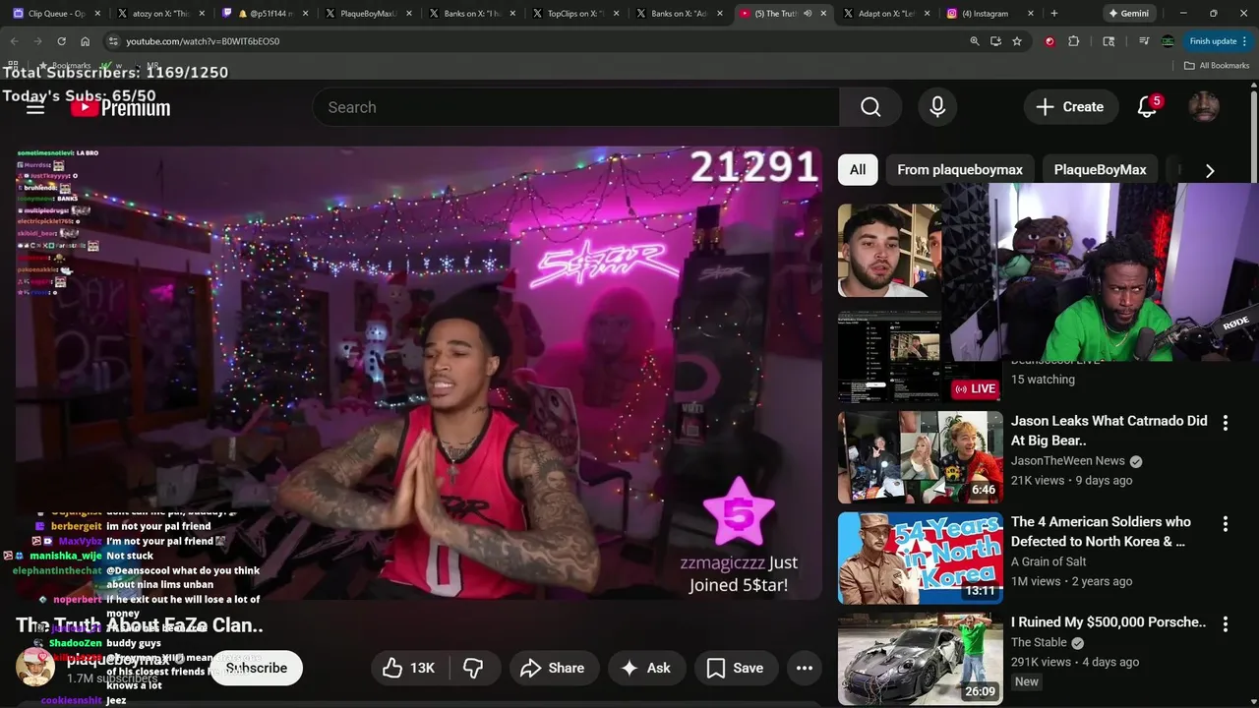Open the zoom magnifier in address bar
Viewport: 1259px width, 708px height.
tap(975, 41)
